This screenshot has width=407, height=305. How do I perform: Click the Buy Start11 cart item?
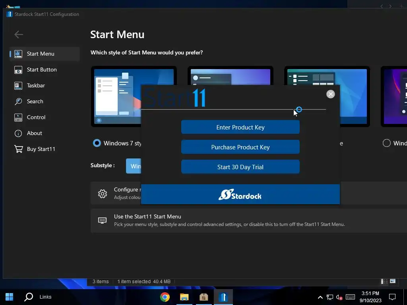[x=45, y=149]
